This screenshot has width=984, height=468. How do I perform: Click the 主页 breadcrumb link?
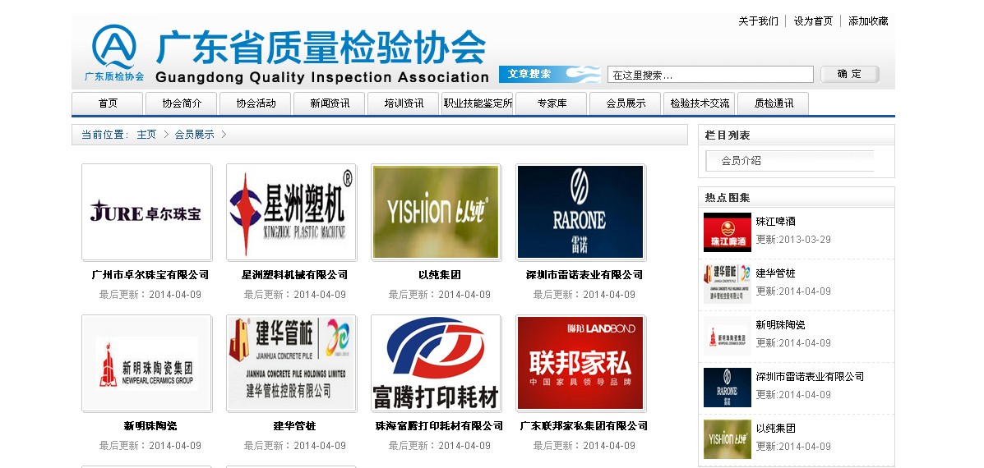click(x=146, y=135)
